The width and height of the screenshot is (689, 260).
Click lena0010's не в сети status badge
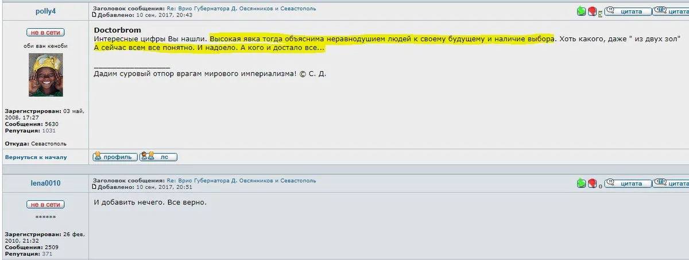[45, 204]
